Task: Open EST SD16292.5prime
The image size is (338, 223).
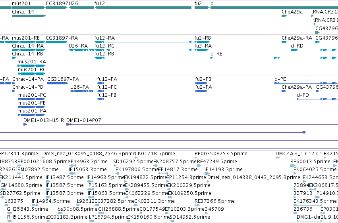Action: point(133,162)
